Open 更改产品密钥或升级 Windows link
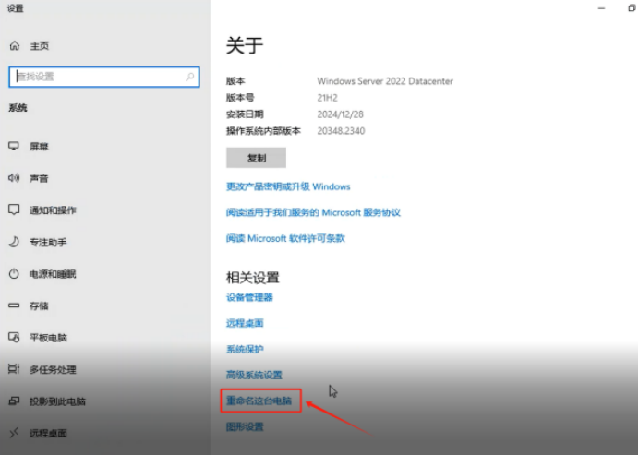The width and height of the screenshot is (639, 455). (288, 186)
